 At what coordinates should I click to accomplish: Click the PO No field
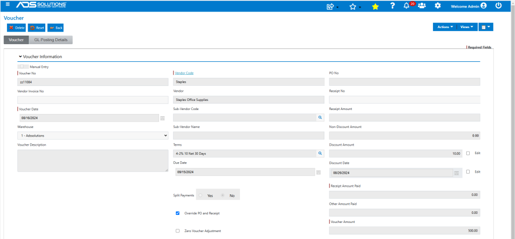click(x=405, y=82)
